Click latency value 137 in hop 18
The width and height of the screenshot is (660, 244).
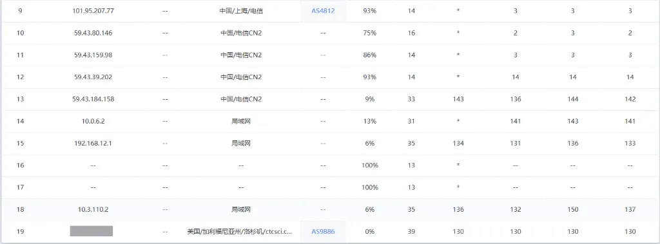630,209
